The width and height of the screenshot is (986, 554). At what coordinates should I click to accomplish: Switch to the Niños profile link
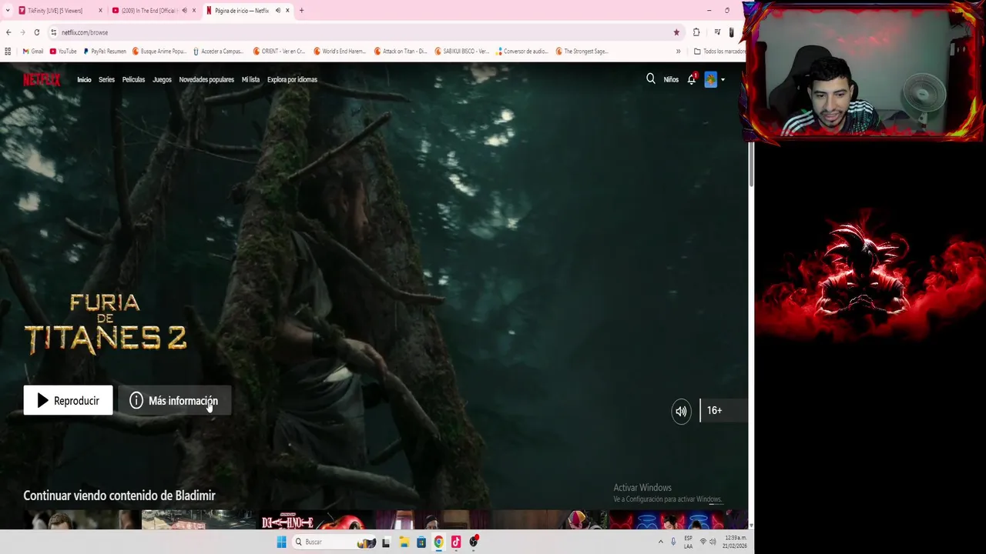tap(671, 80)
